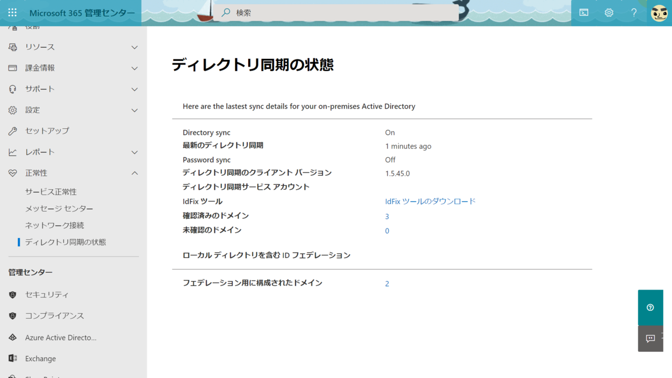Screen dimensions: 672x378
Task: Click the Support headset icon
Action: (x=12, y=89)
